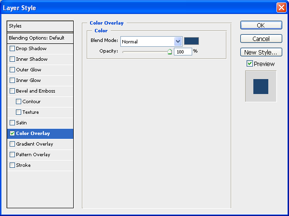Open the overlay color swatch picker
Image resolution: width=289 pixels, height=216 pixels.
tap(192, 41)
